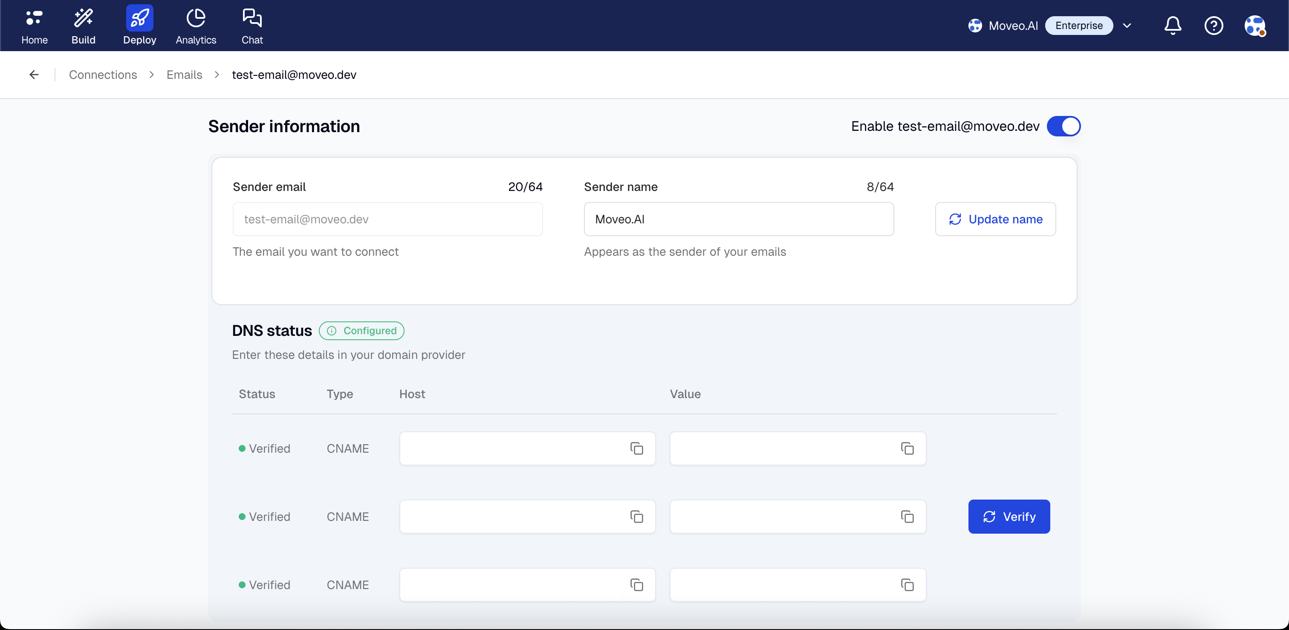Go back using the back arrow
The image size is (1289, 630).
[x=33, y=74]
